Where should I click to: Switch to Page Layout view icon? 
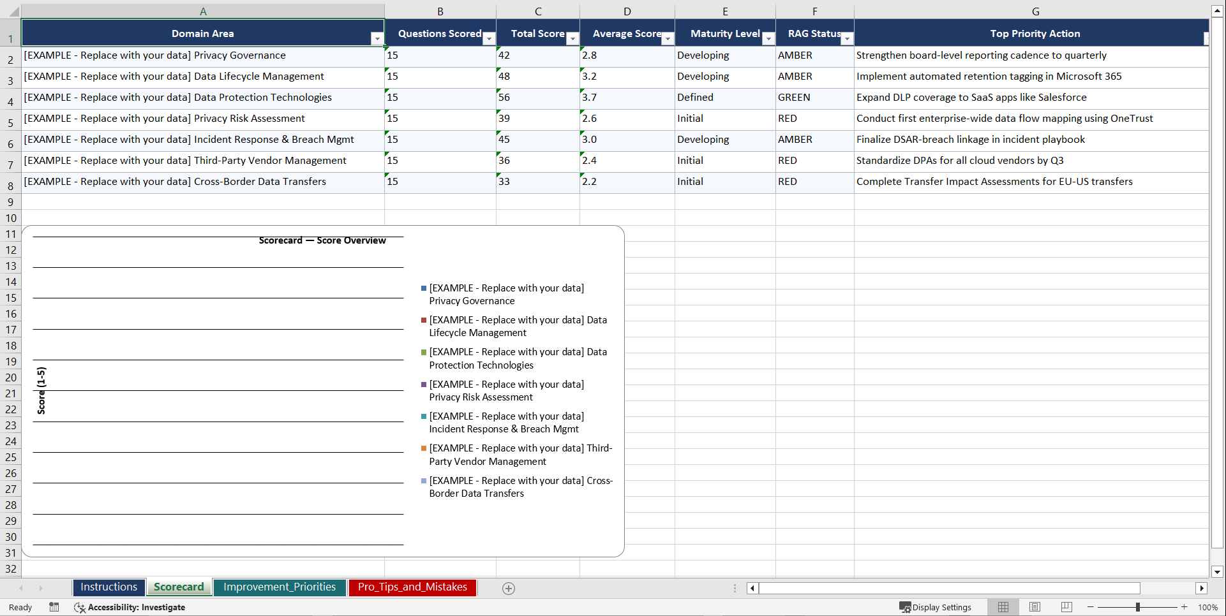1035,607
